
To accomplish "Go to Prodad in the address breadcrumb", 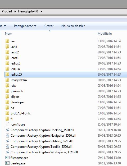I will pos(7,11).
